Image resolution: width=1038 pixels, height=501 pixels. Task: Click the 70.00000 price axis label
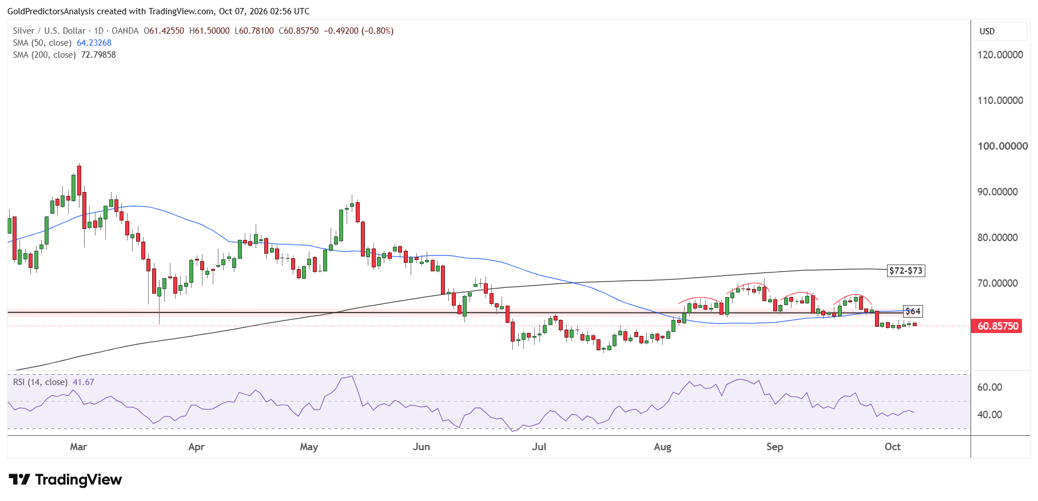tap(997, 283)
